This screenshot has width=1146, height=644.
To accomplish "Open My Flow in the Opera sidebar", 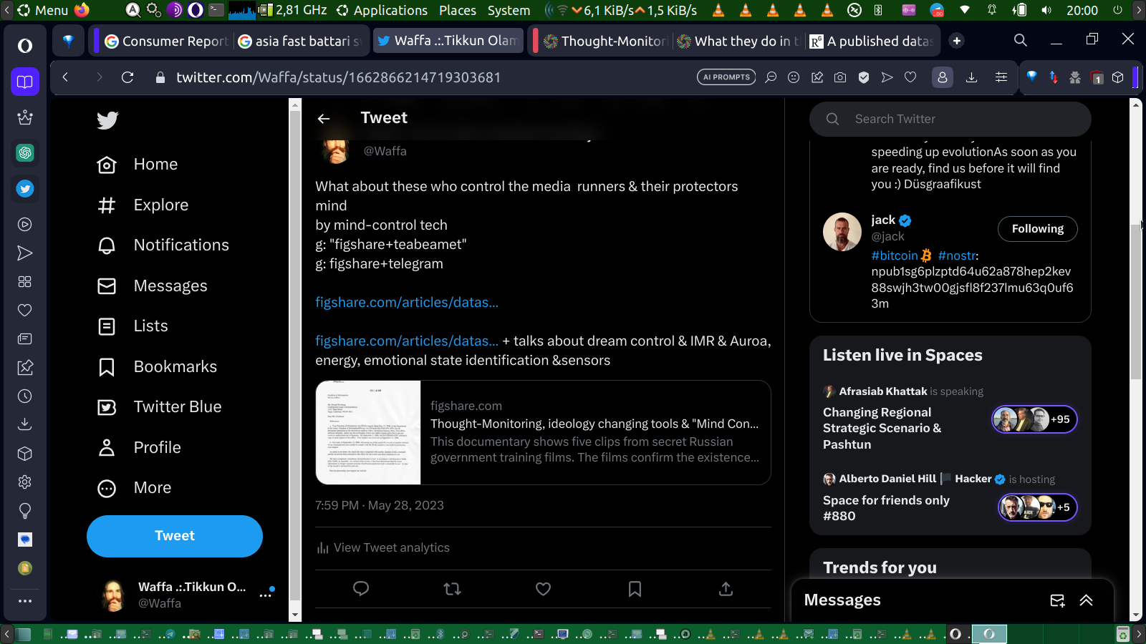I will [25, 253].
